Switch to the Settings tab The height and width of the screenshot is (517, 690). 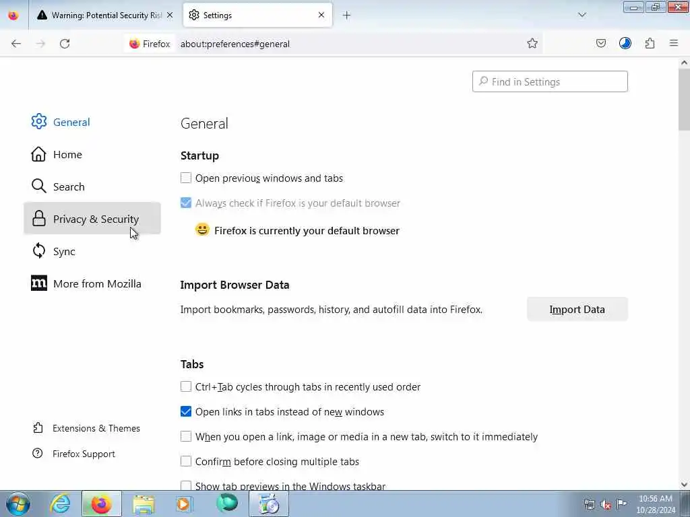click(x=257, y=15)
